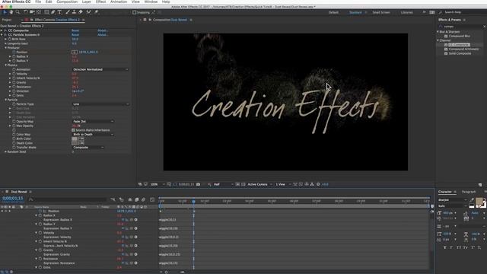Open Animation dropdown showing Direction Normalized
The height and width of the screenshot is (274, 487).
100,69
